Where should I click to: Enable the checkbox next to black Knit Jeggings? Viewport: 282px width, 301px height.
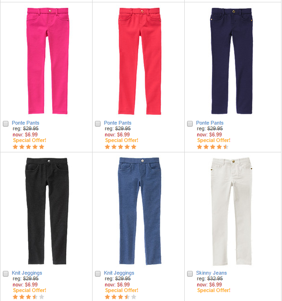(x=6, y=274)
